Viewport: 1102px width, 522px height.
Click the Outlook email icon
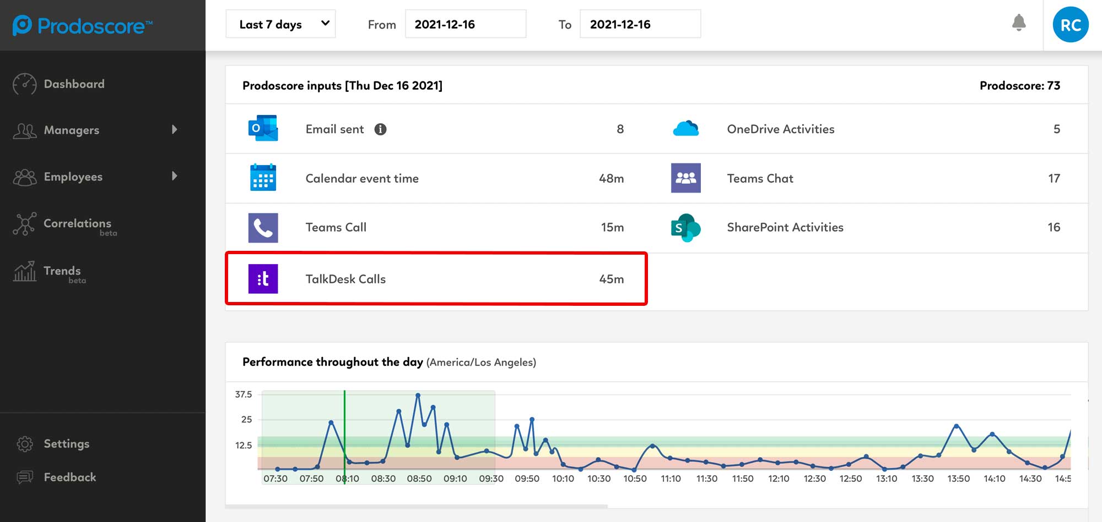263,129
